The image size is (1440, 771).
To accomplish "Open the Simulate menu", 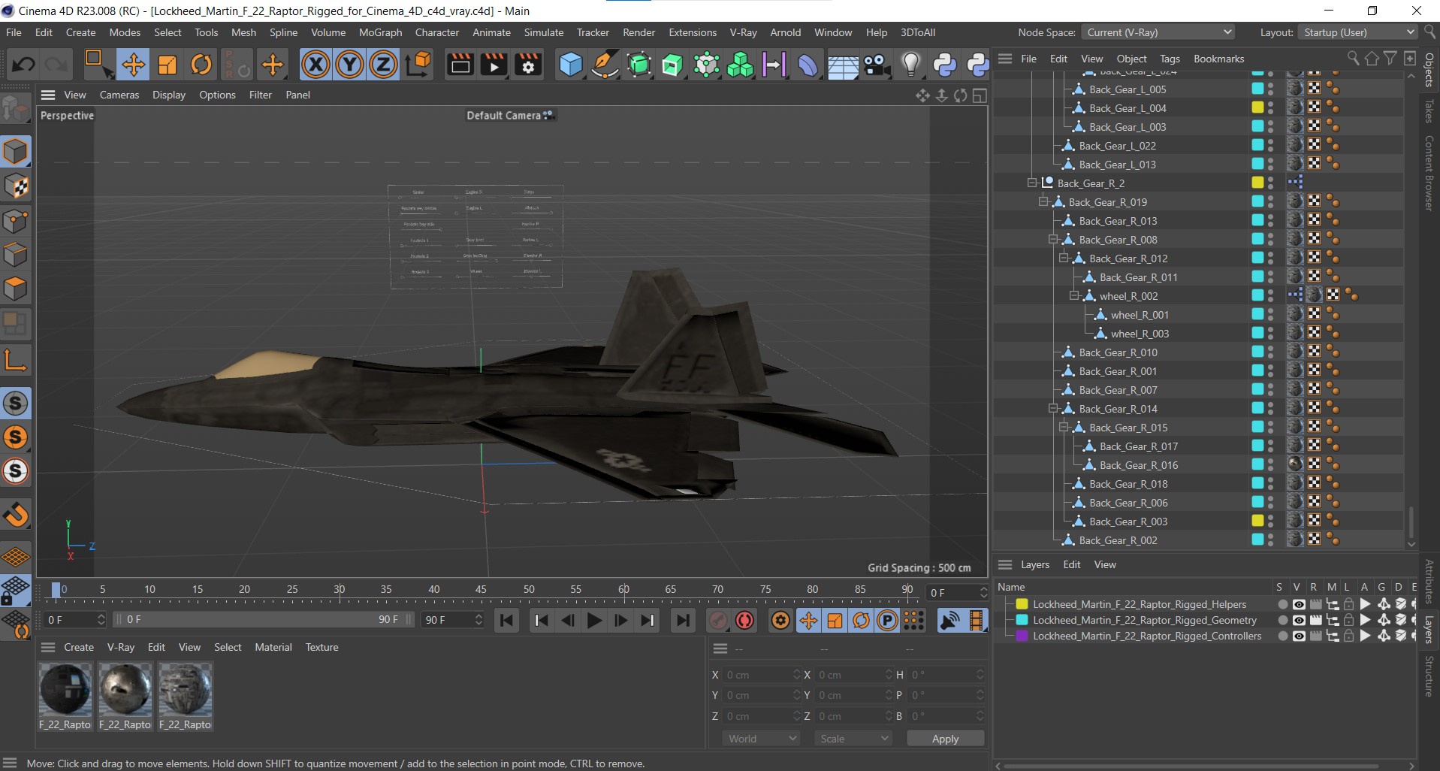I will coord(543,32).
